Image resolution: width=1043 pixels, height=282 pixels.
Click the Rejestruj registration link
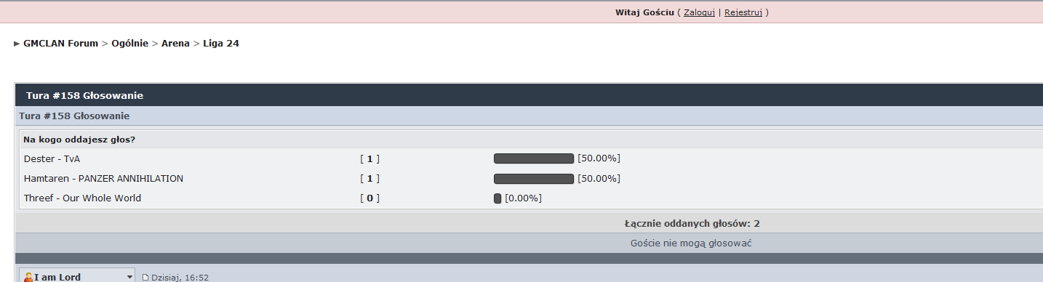[743, 12]
